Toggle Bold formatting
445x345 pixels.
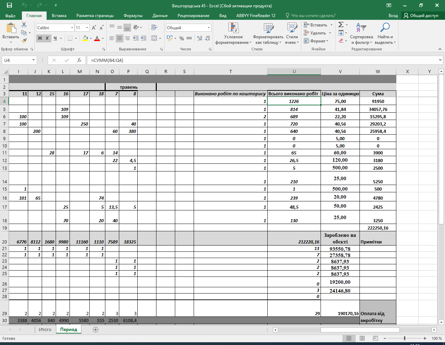(x=40, y=38)
